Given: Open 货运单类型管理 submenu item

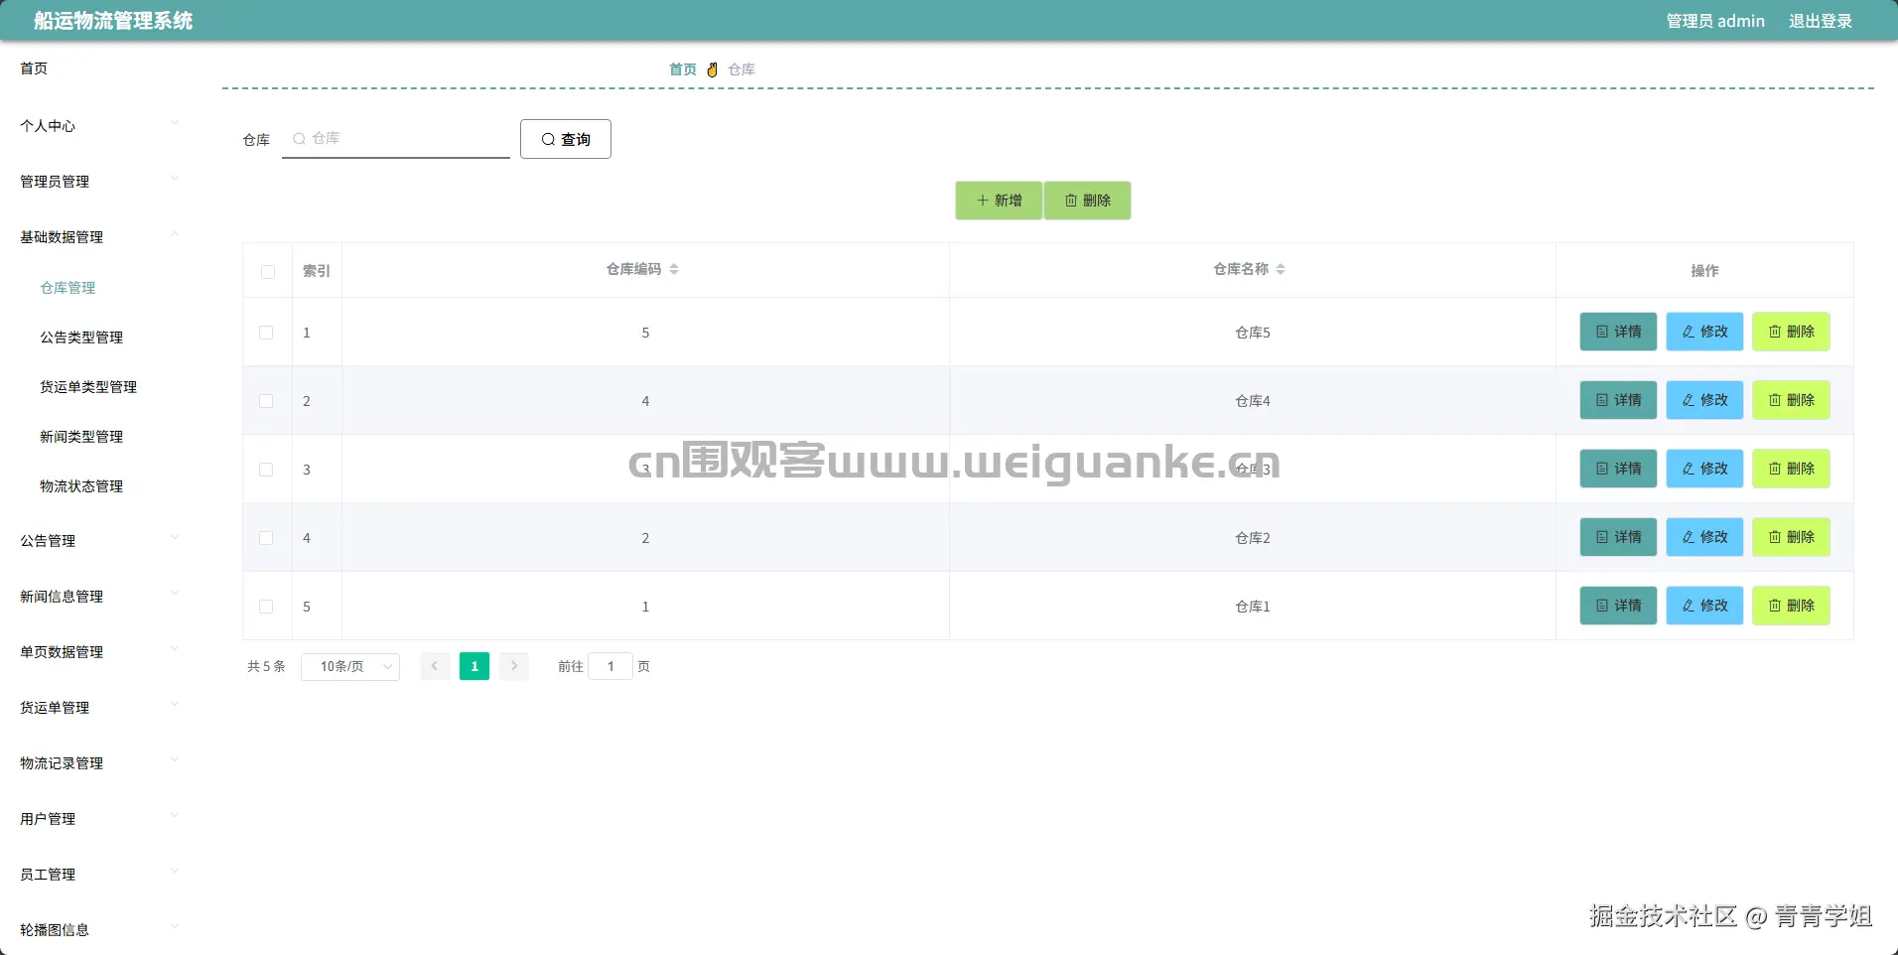Looking at the screenshot, I should point(88,387).
